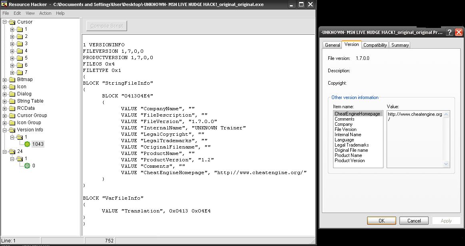Select the Cursor folder icon
Viewport: 465px width, 246px height.
12,22
